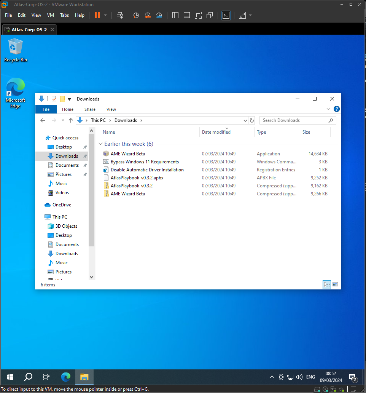Open the VMware console view
This screenshot has width=366, height=393.
tap(226, 15)
